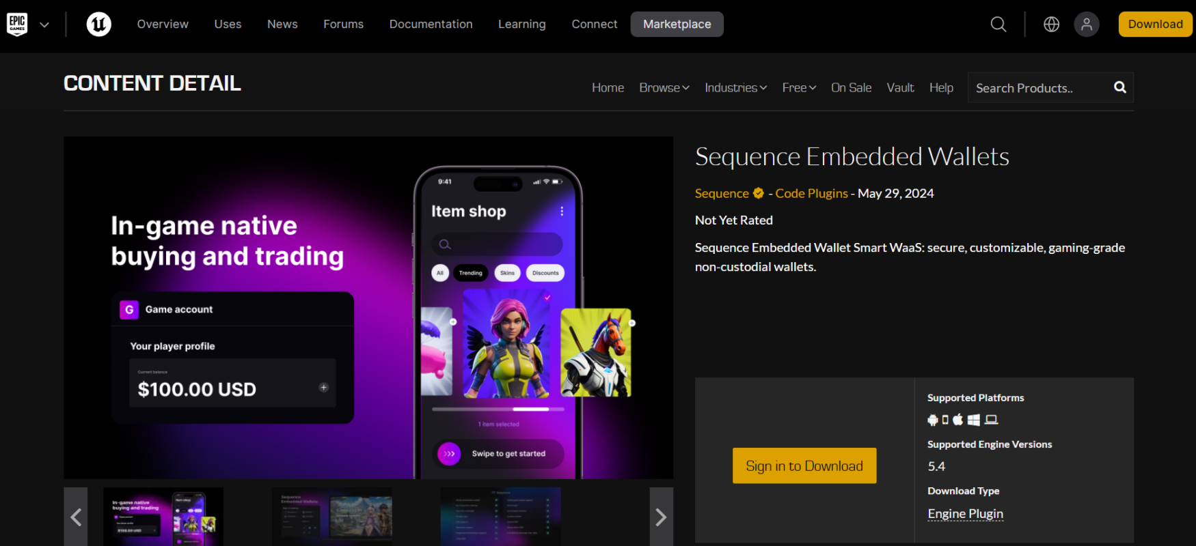The width and height of the screenshot is (1196, 546).
Task: Click the May 29, 2024 date
Action: tap(896, 194)
